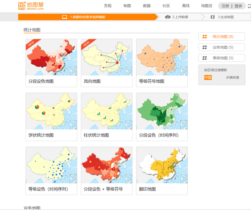Open the 离线 menu item
The image size is (251, 211).
point(186,6)
